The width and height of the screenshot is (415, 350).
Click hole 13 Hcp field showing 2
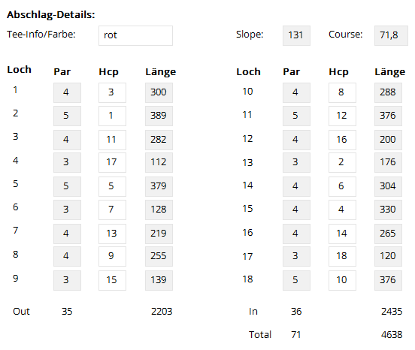[x=342, y=162]
